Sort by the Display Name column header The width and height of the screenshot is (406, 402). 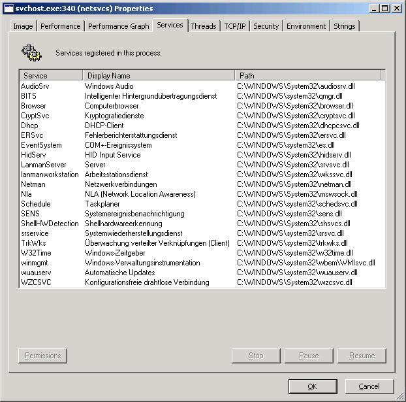click(159, 75)
